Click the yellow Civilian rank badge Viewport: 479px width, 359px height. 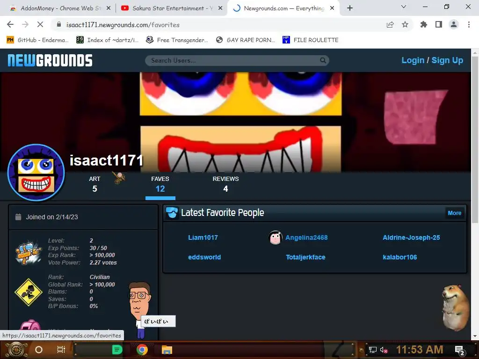tap(29, 292)
